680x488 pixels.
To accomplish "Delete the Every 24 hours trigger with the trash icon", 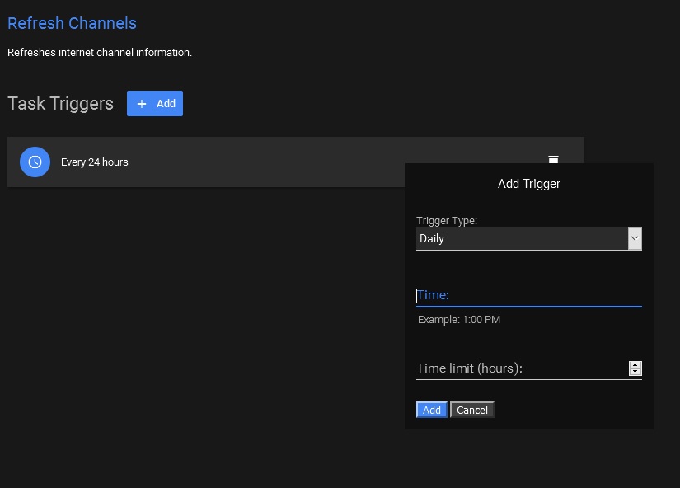I will point(553,158).
